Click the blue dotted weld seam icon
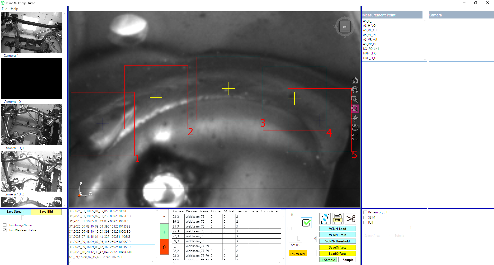This screenshot has width=494, height=265. tap(325, 219)
